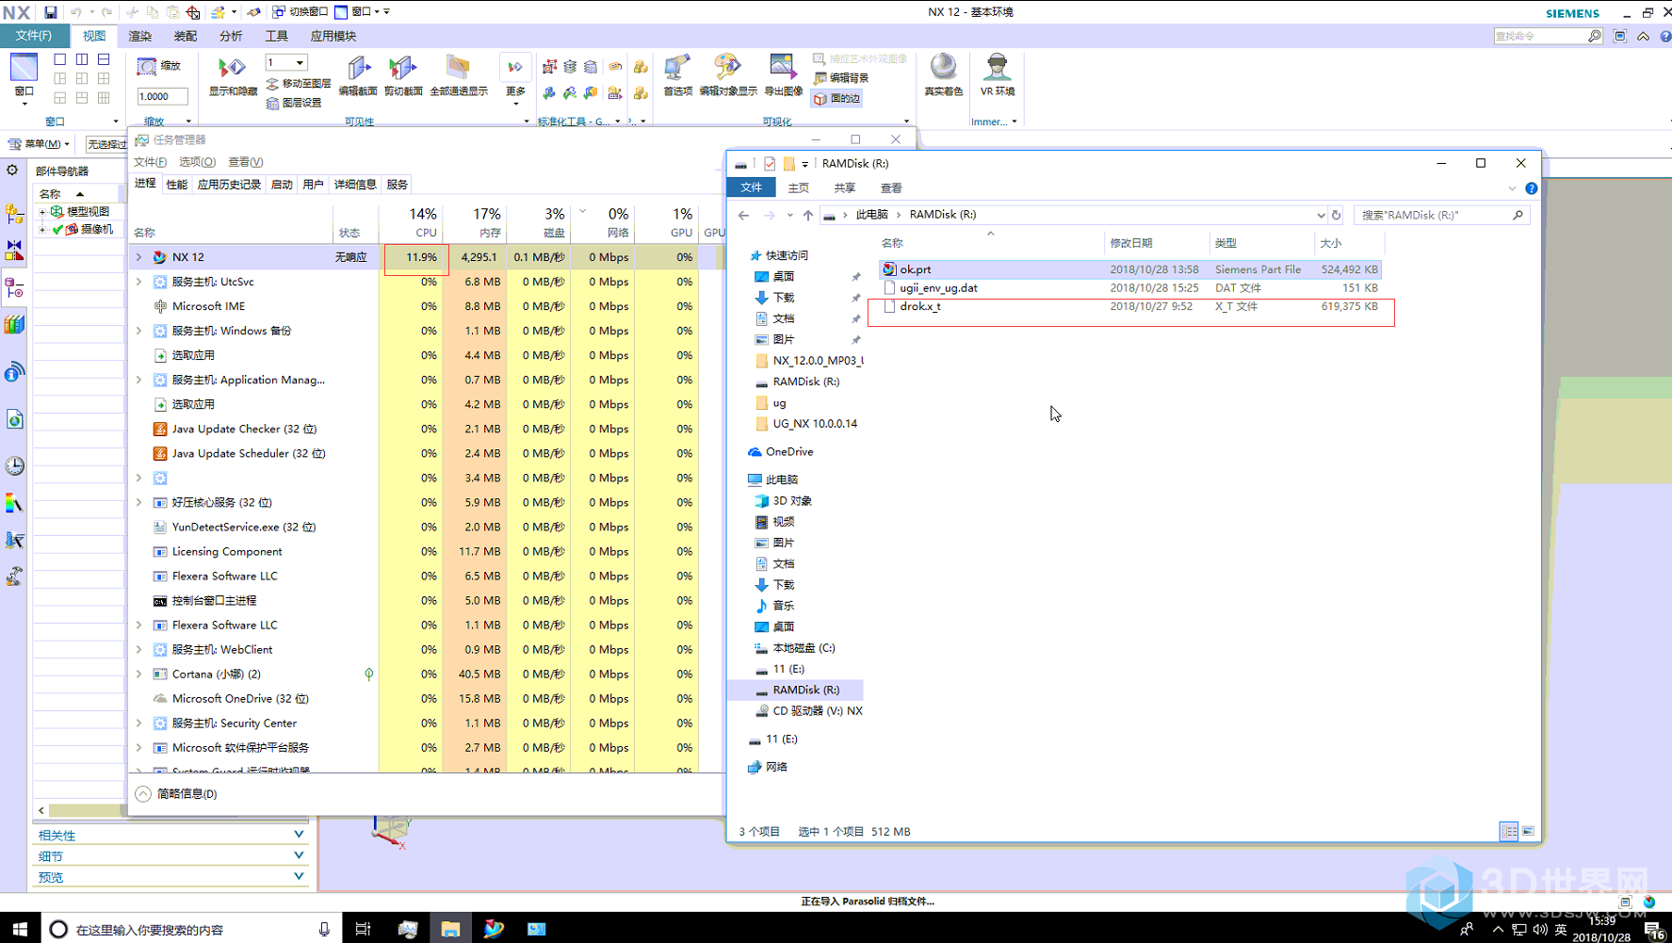Click the Save icon in NX title bar
This screenshot has height=943, width=1672.
tap(51, 12)
